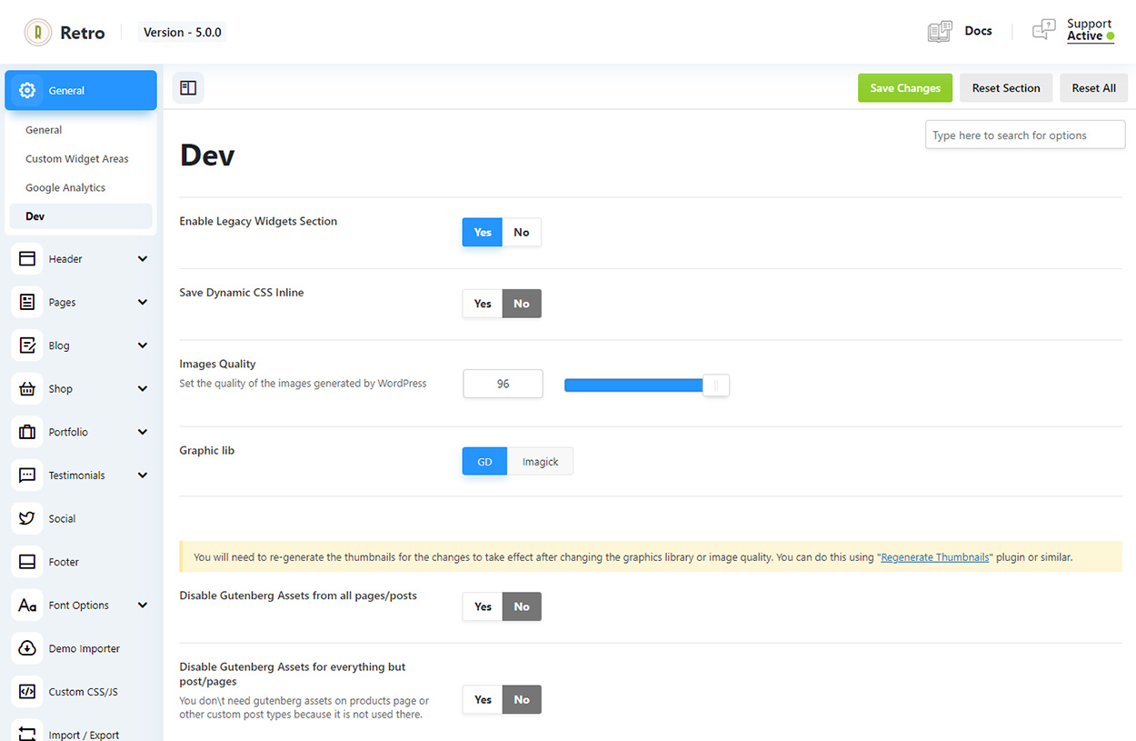Expand the Font Options menu chevron
The image size is (1136, 741).
point(143,606)
